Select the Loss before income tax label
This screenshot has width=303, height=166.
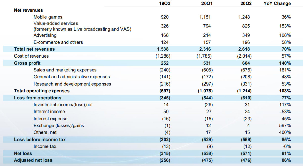pos(40,139)
